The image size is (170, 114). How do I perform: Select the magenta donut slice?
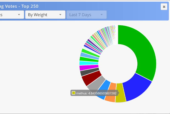click(89, 68)
